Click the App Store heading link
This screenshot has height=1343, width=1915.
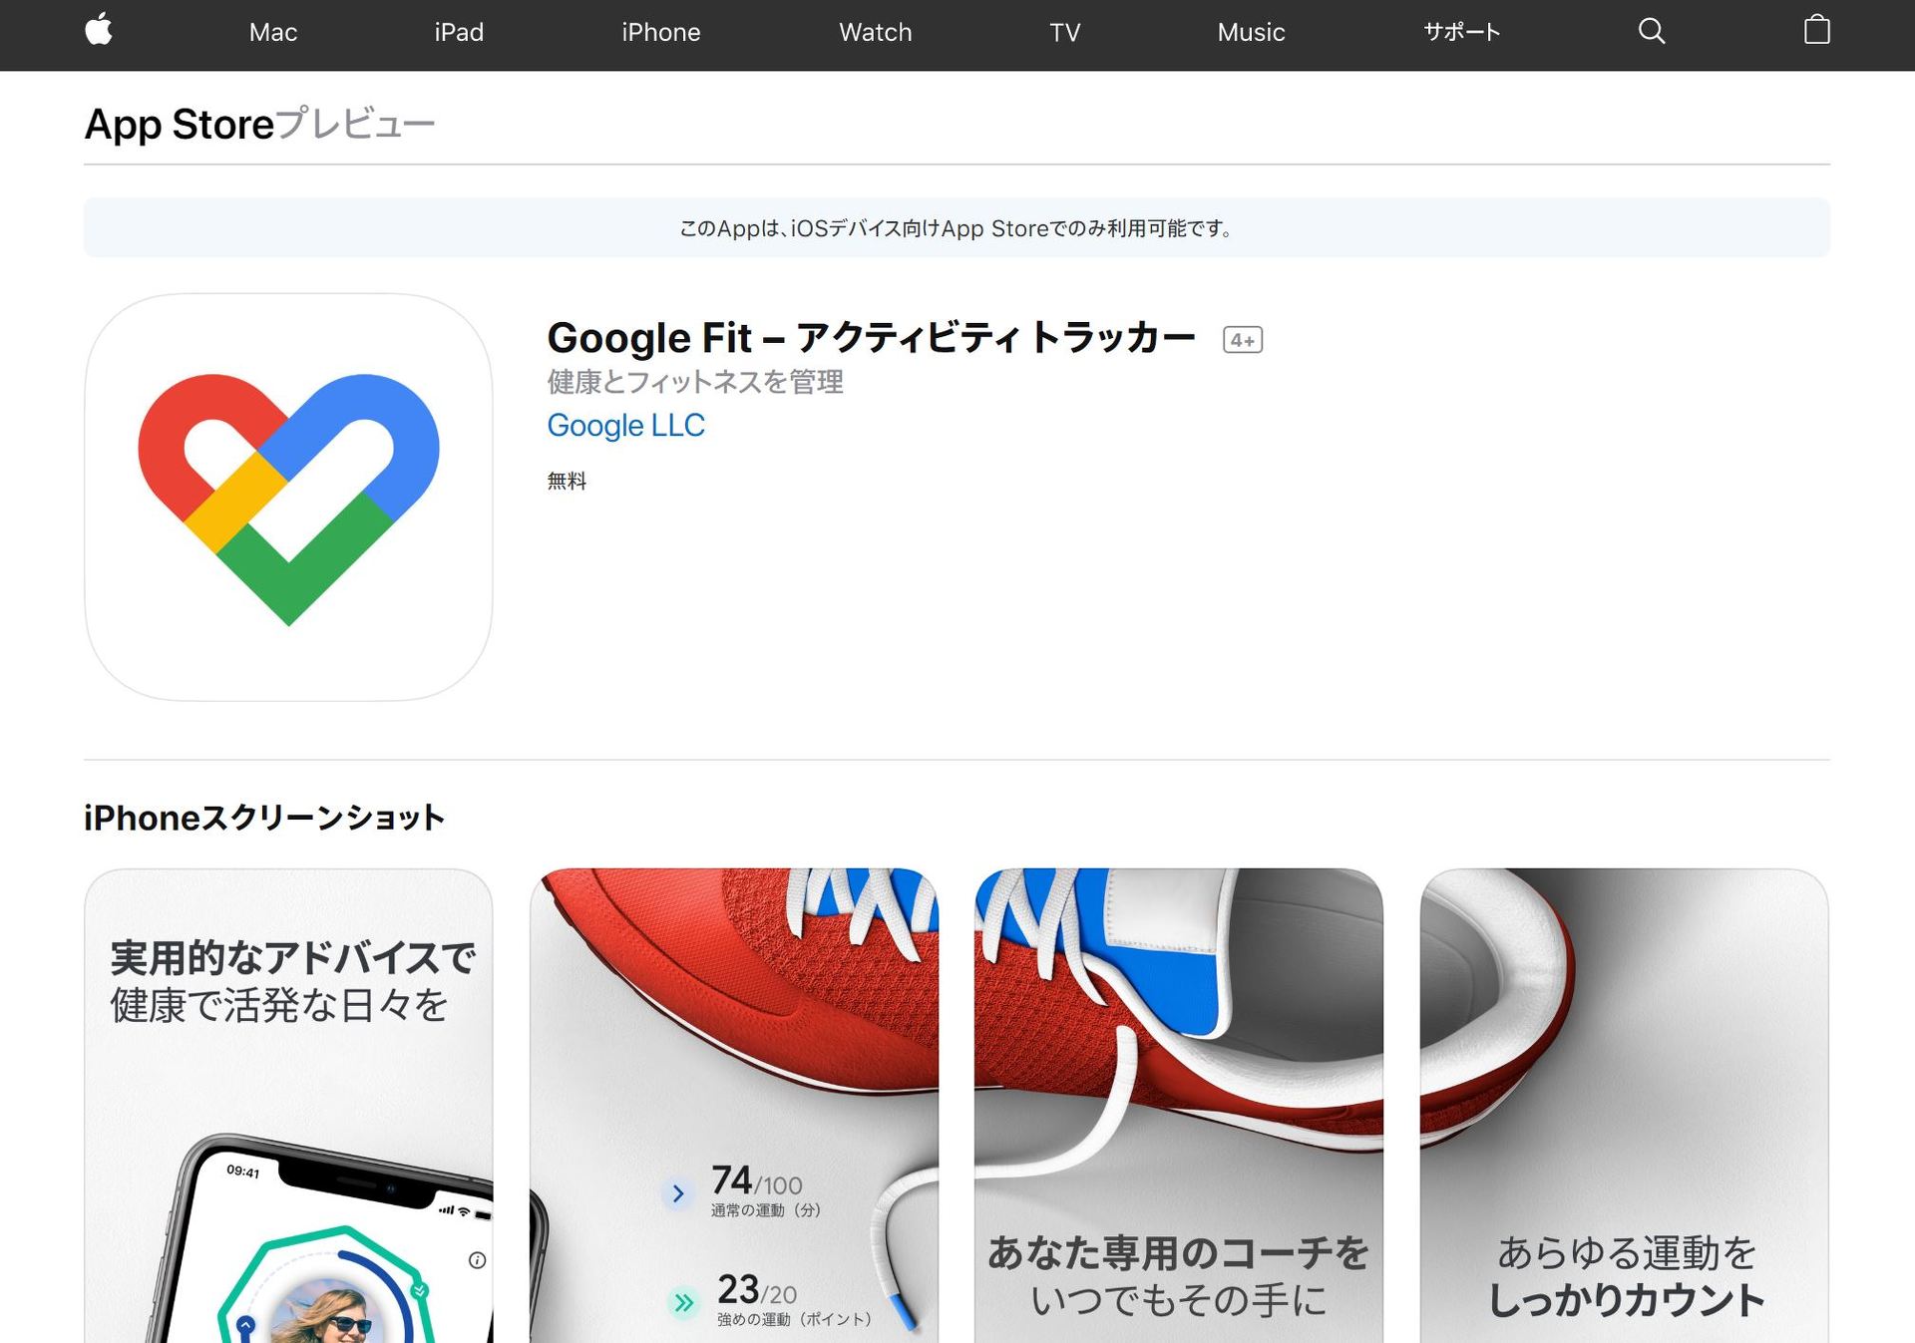pyautogui.click(x=180, y=125)
